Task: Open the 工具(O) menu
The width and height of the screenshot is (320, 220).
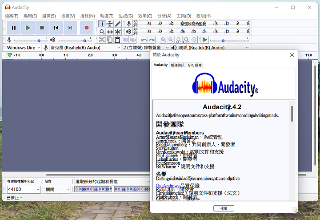Action: (x=184, y=16)
